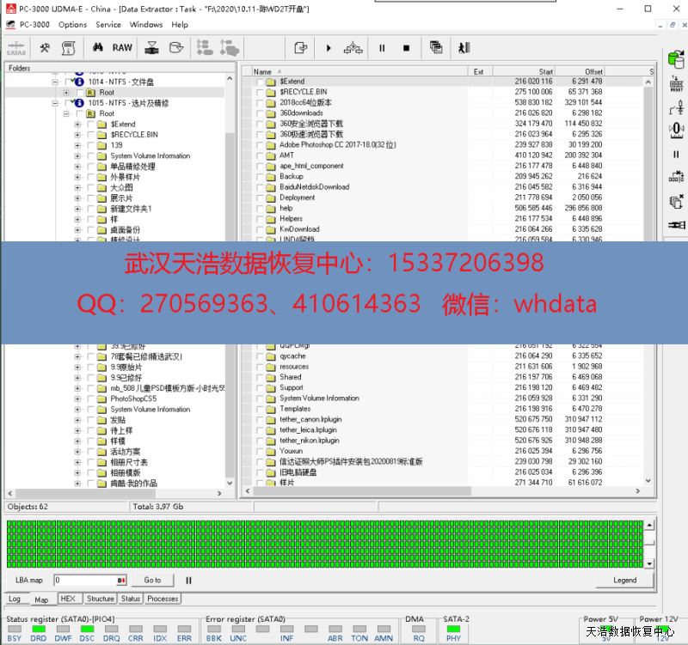Screen dimensions: 688x645
Task: Click the Legend button
Action: pyautogui.click(x=624, y=580)
